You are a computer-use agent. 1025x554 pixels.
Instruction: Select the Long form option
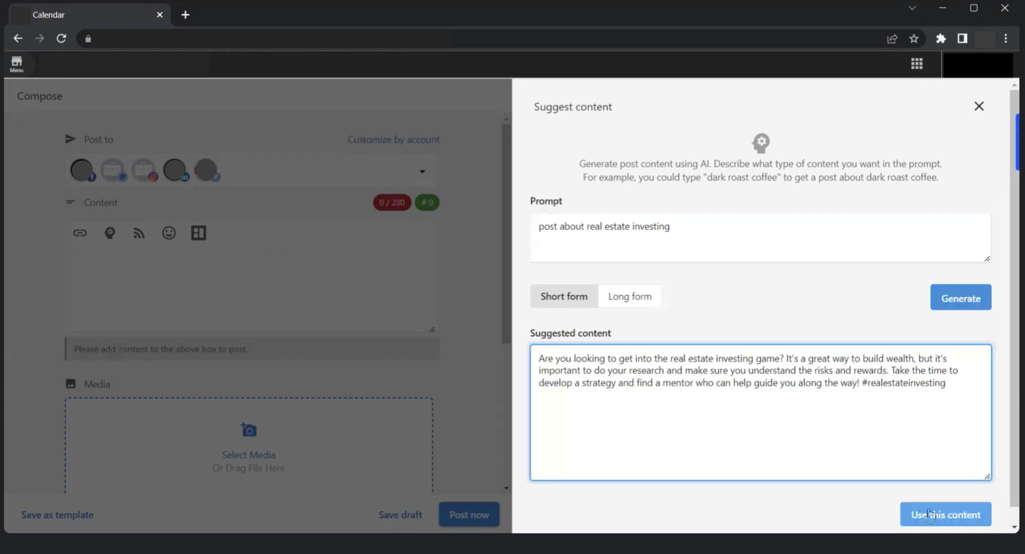click(630, 296)
